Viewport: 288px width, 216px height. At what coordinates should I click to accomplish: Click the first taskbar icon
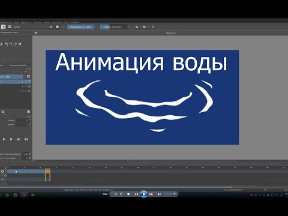[7, 195]
